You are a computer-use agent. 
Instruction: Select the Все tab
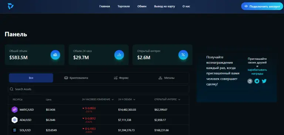31,78
